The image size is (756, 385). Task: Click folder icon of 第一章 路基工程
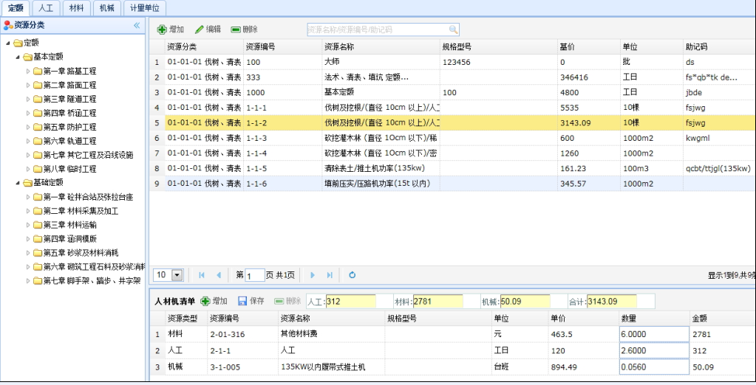38,72
